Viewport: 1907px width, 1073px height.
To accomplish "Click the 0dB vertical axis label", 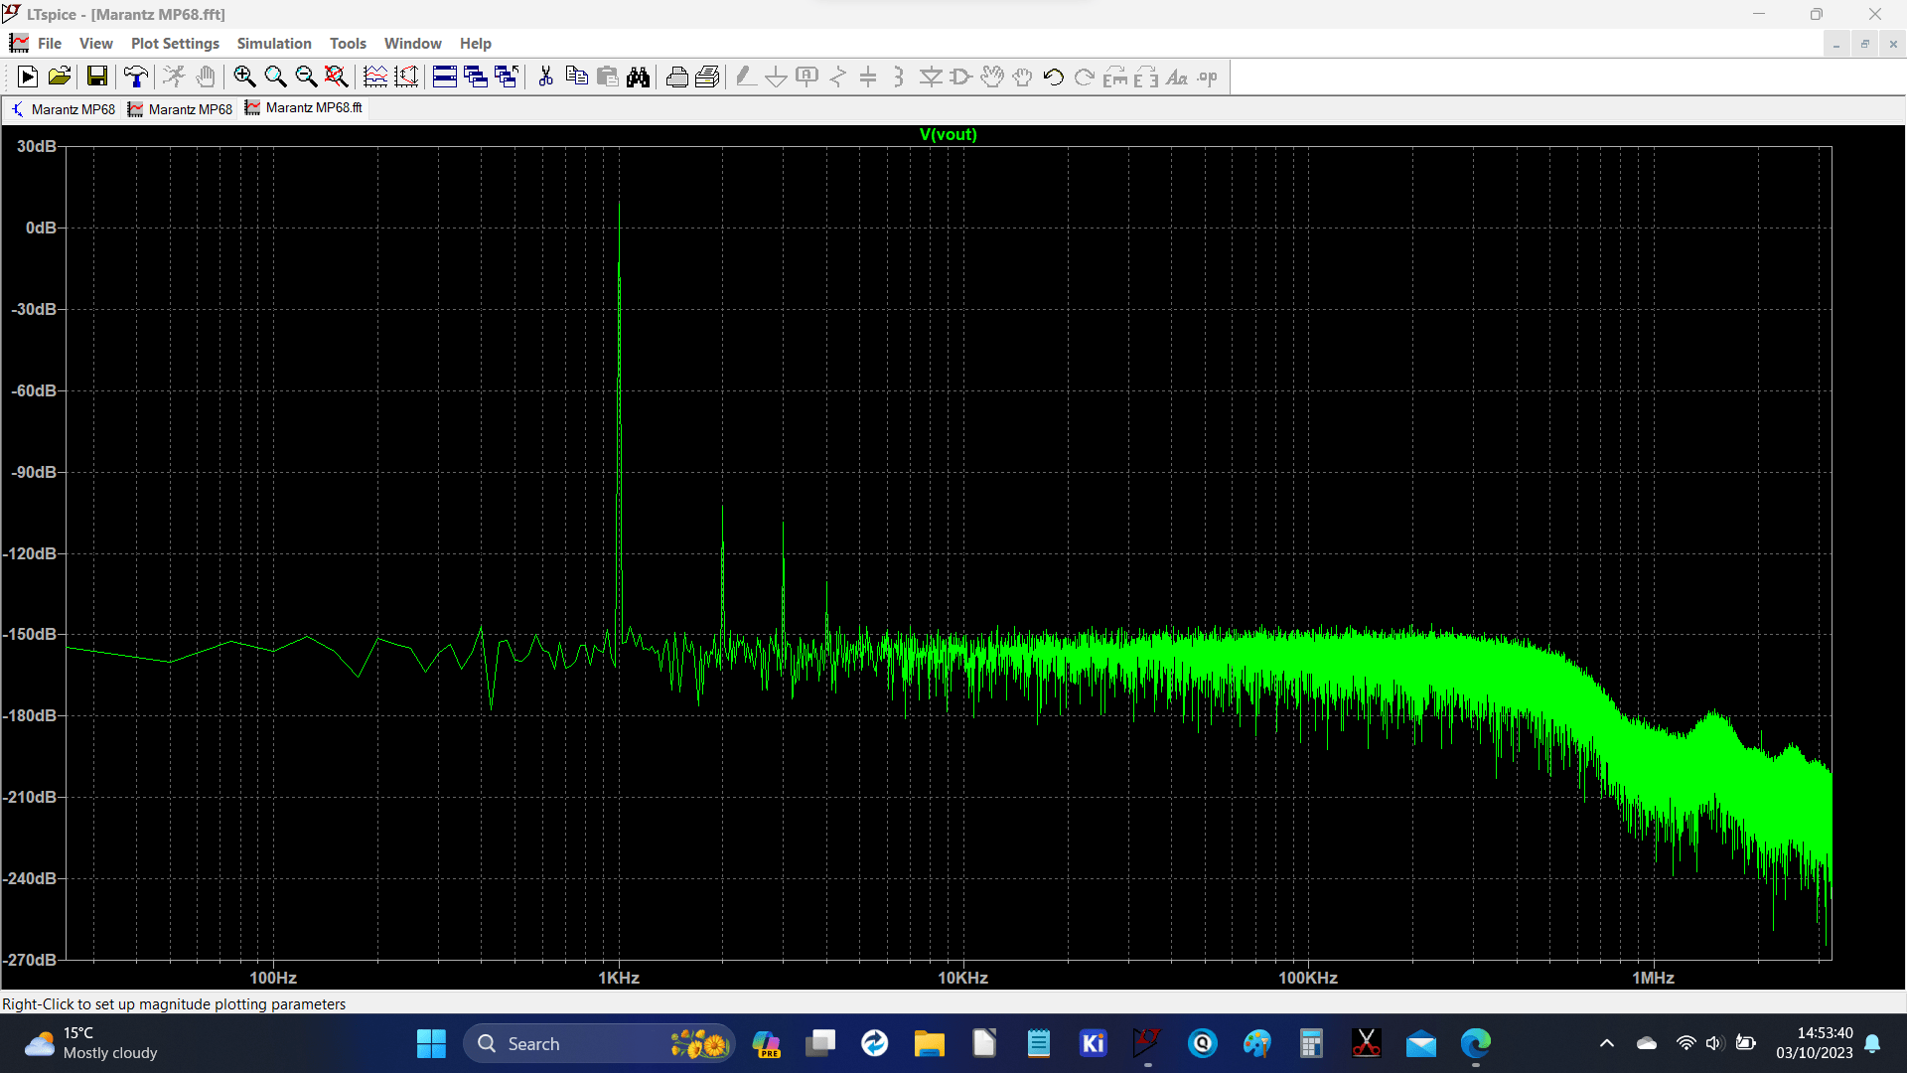I will coord(41,228).
